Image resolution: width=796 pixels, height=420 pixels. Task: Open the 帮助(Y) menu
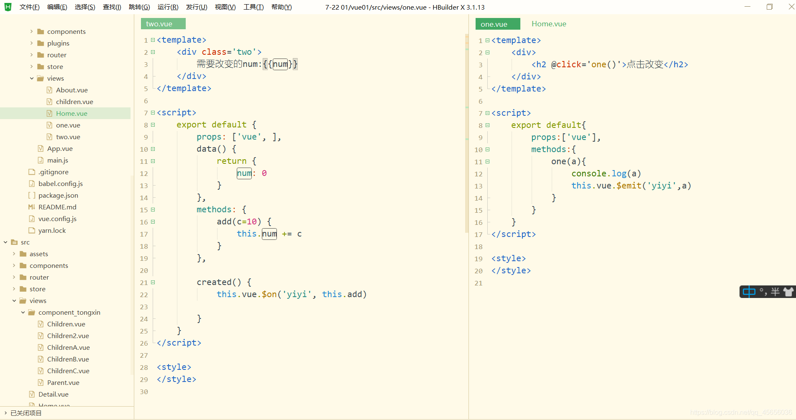(282, 7)
